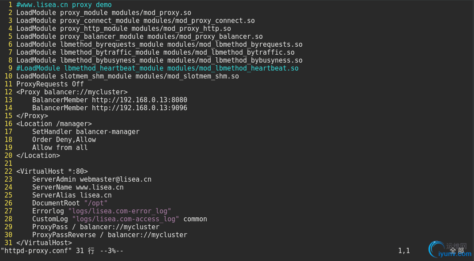Click the "logs/lisea.com-error_log" string

tap(120, 211)
